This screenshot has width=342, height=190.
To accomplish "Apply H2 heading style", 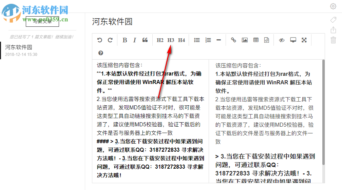I will pyautogui.click(x=160, y=40).
